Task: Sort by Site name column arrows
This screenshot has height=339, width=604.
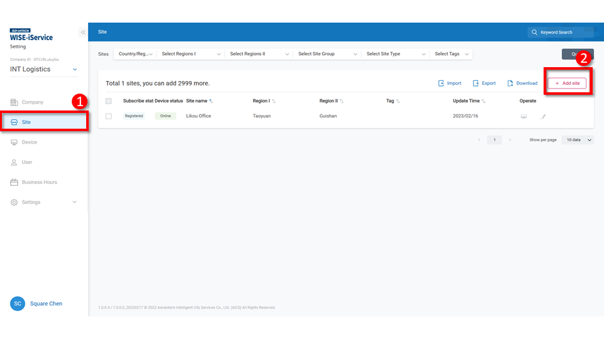Action: click(211, 101)
